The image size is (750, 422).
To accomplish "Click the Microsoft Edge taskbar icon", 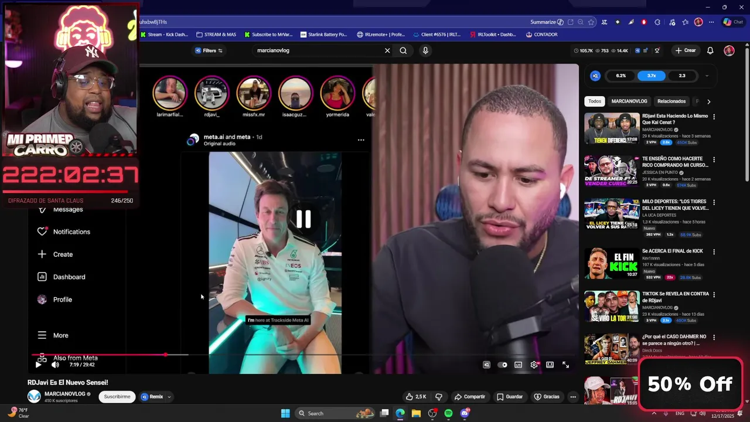I will click(x=400, y=413).
